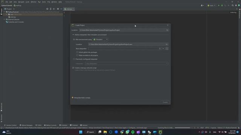Viewport: 241px width, 135px height.
Task: Enable Make available to all projects checkbox
Action: [77, 55]
